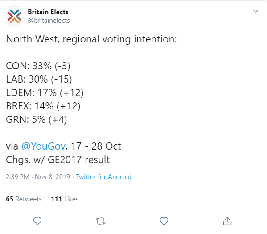Click the BREX: 14% (+12) line
Screen dimensions: 267x234
43,106
